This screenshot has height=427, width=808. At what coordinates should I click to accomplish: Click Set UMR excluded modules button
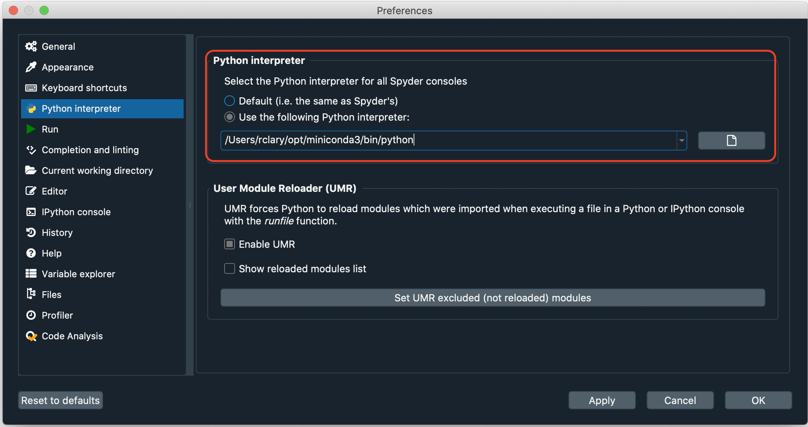tap(492, 298)
